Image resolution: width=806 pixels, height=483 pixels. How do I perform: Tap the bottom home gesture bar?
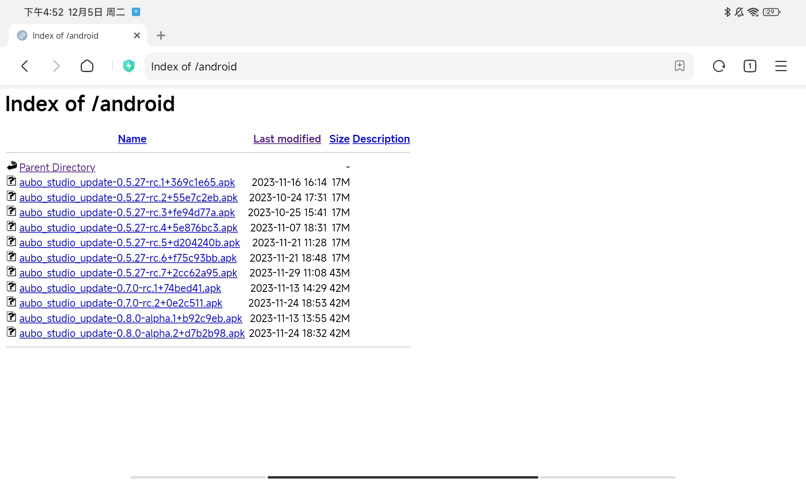(403, 477)
